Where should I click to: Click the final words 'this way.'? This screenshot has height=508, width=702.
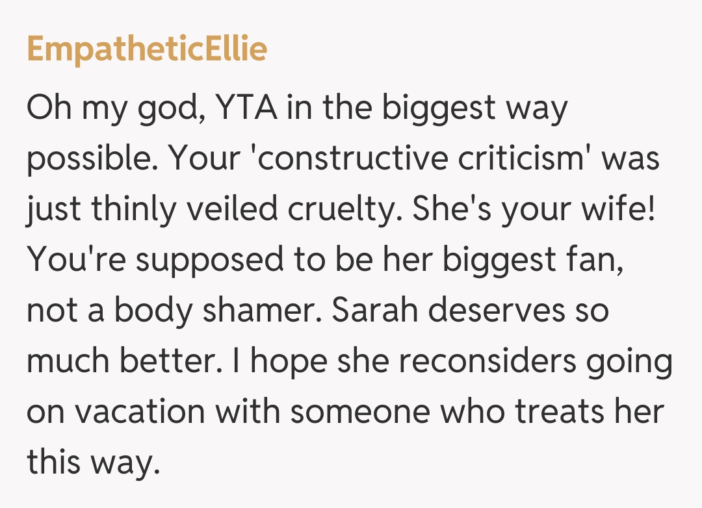pos(92,462)
